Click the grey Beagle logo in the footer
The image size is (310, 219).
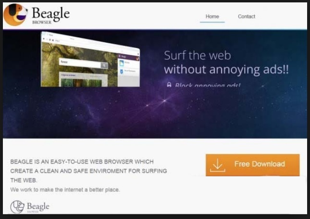17,207
